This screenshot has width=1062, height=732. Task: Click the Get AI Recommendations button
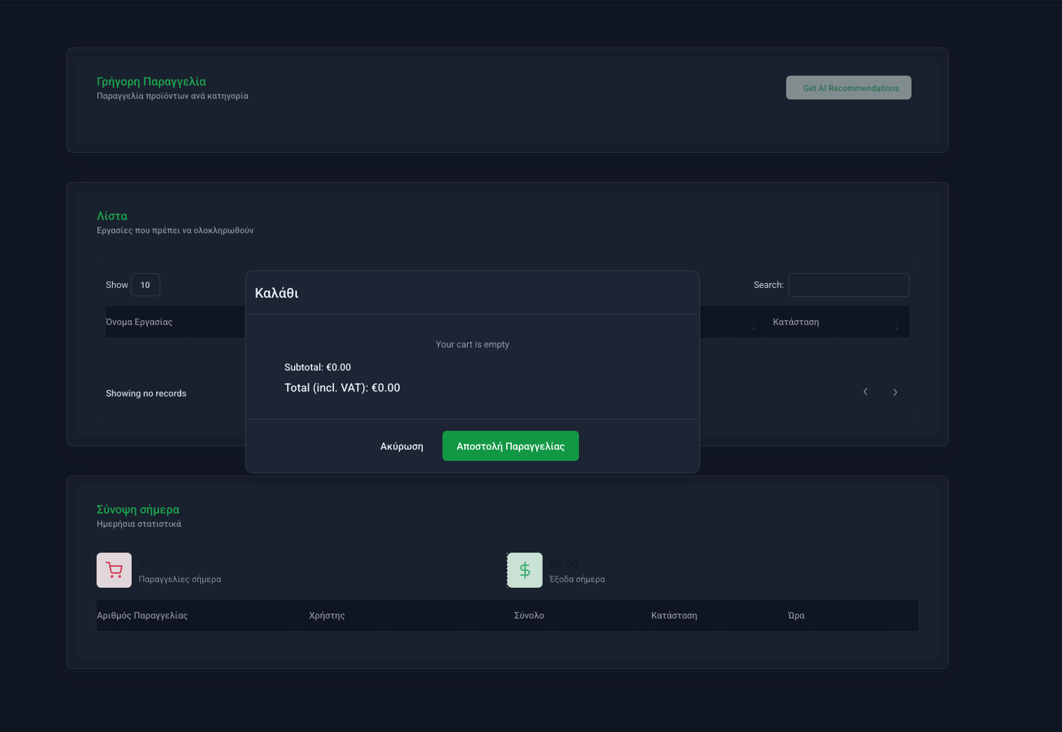pyautogui.click(x=848, y=88)
